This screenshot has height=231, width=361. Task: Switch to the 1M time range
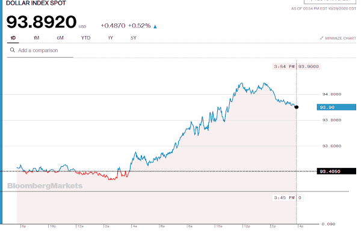click(x=36, y=38)
